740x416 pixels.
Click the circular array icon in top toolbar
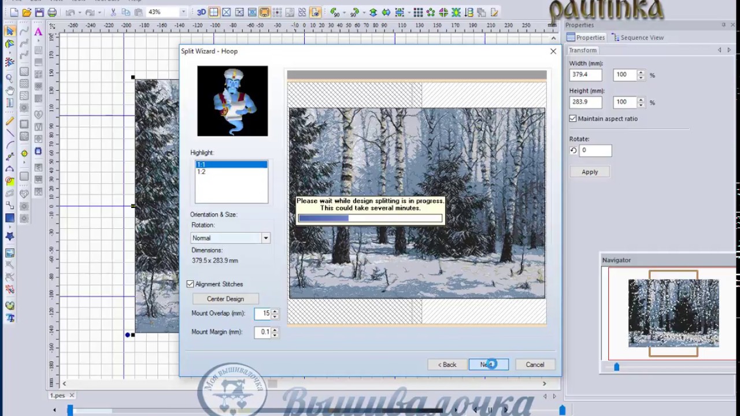point(431,12)
